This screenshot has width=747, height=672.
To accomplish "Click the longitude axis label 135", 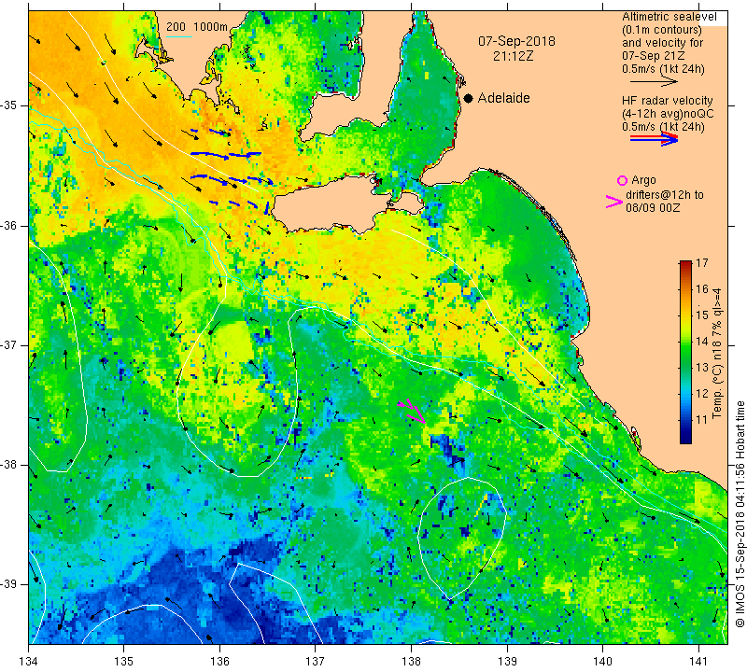I will (x=124, y=662).
